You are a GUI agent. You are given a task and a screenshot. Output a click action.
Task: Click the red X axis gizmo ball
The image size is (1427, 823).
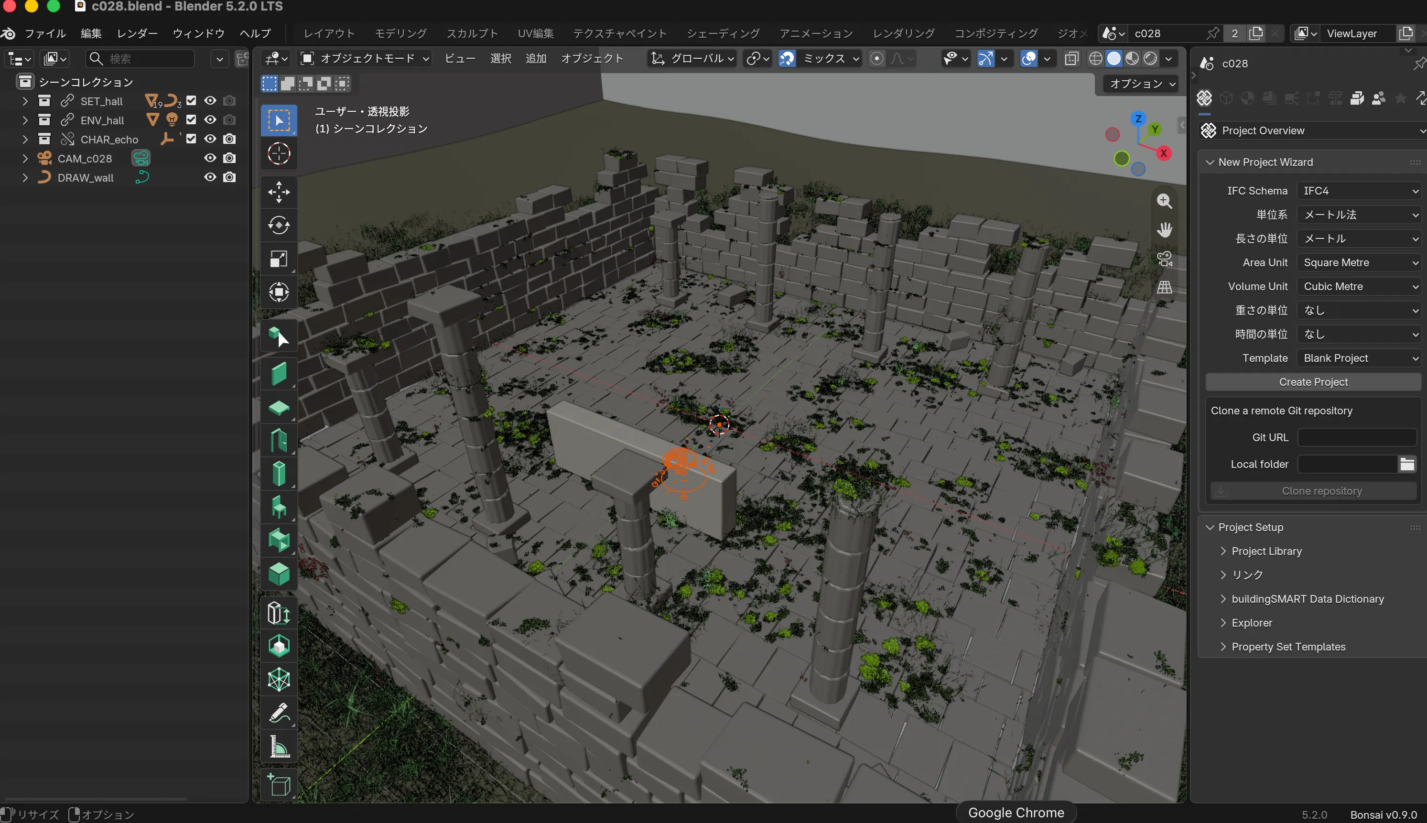coord(1164,153)
